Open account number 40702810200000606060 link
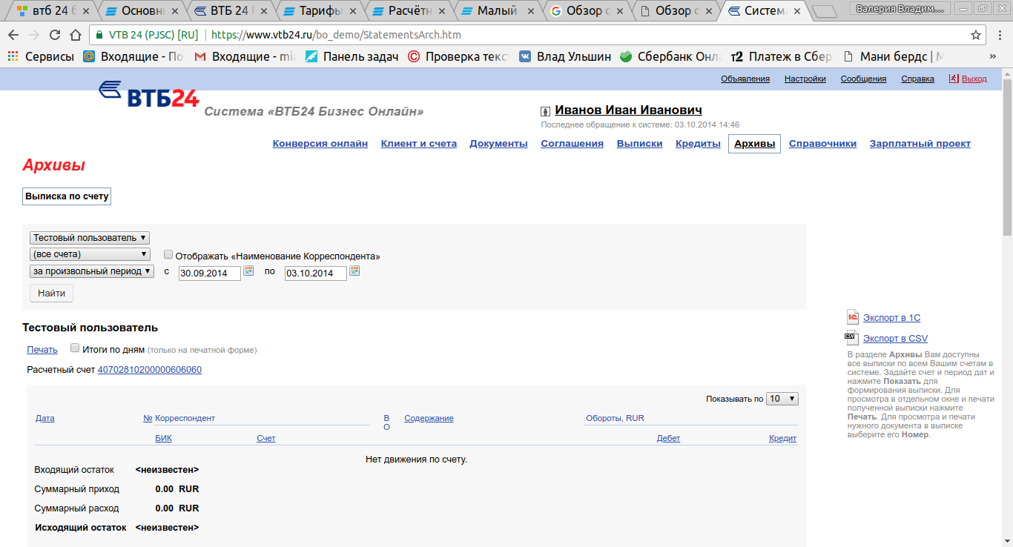The height and width of the screenshot is (547, 1013). point(149,370)
